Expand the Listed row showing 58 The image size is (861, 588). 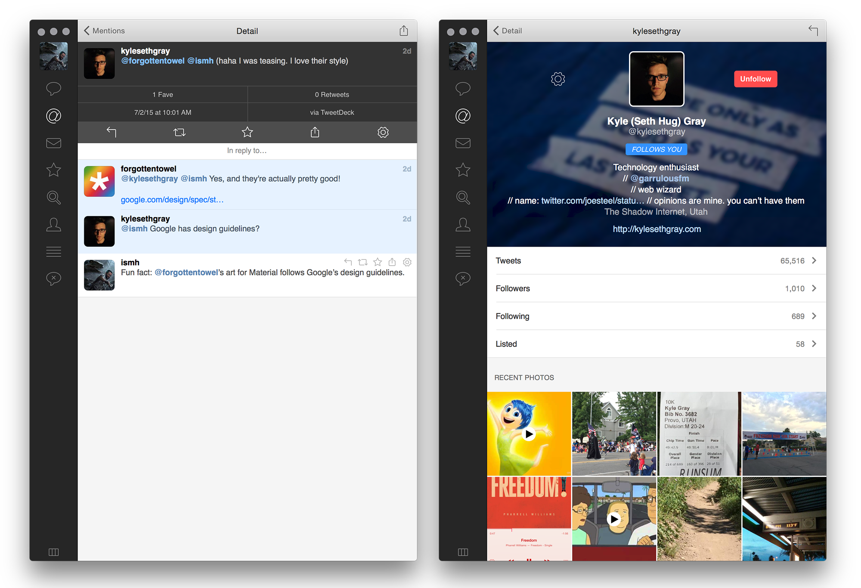click(x=657, y=344)
